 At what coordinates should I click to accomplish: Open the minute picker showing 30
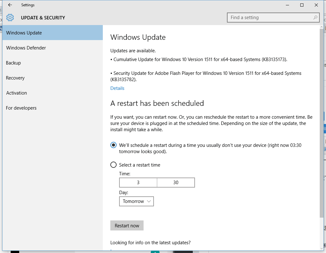click(176, 183)
